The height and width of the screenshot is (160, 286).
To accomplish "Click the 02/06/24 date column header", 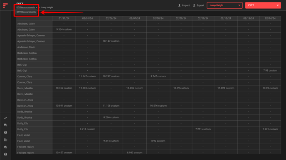I will tap(111, 18).
